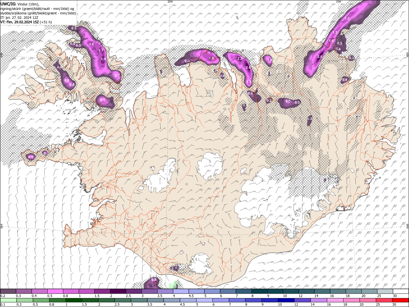
Task: Click the '1.4' snowfall value in northeast band
Action: pyautogui.click(x=331, y=41)
